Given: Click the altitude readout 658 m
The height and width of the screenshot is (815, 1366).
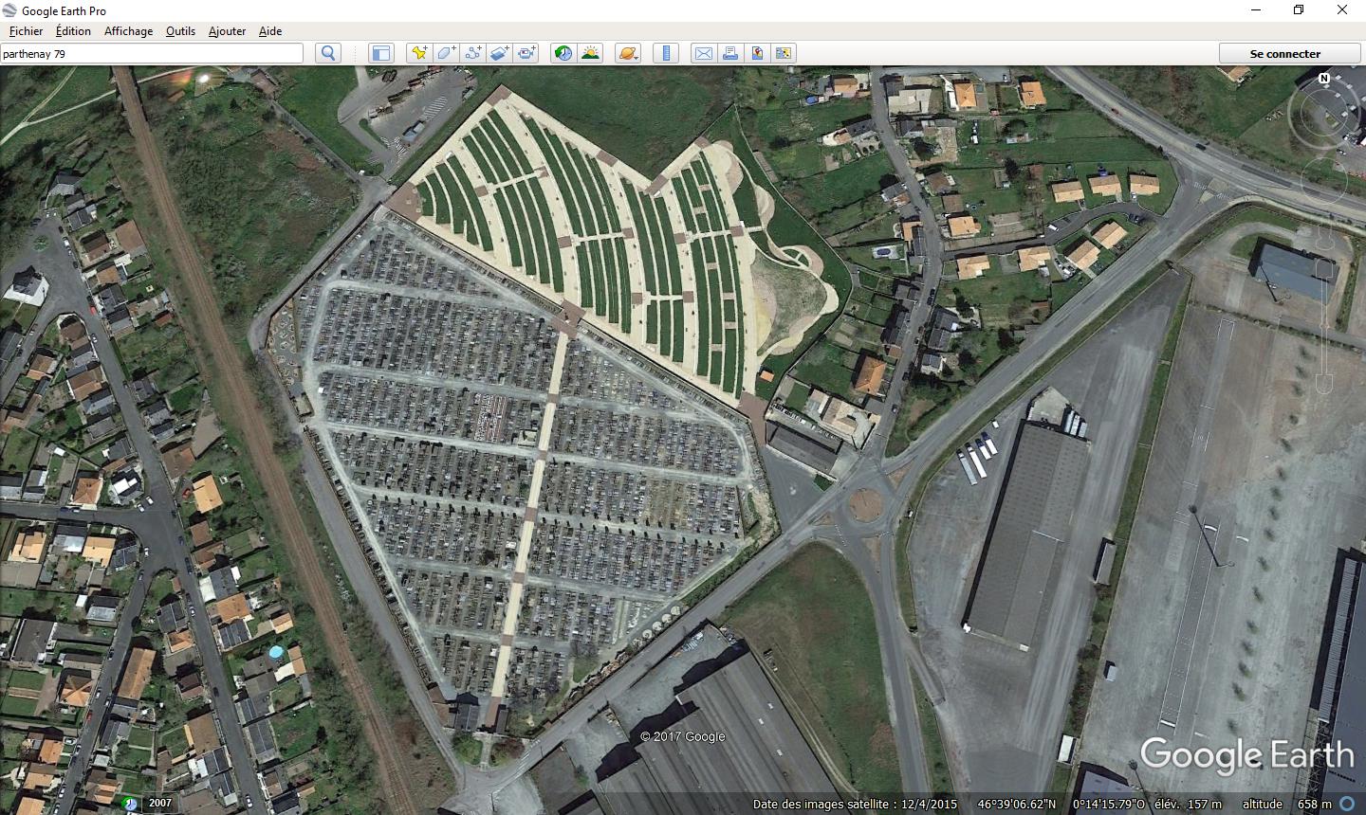Looking at the screenshot, I should pos(1314,805).
